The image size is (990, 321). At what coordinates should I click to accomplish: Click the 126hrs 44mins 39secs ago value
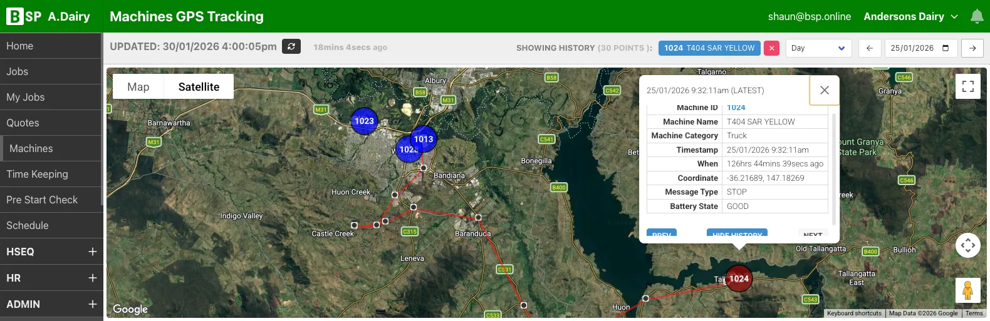[775, 164]
